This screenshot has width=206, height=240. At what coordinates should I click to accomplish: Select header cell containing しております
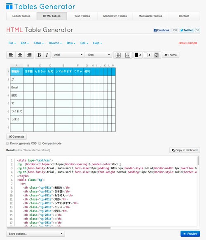click(64, 72)
